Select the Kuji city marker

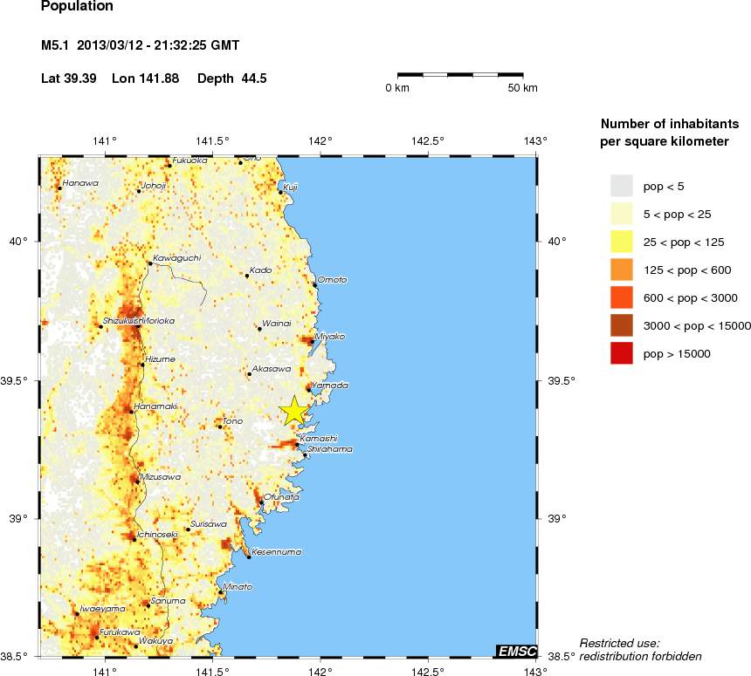[280, 192]
